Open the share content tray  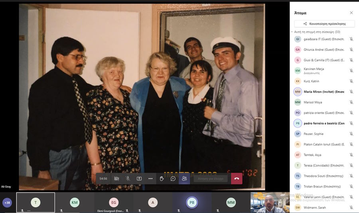(139, 179)
